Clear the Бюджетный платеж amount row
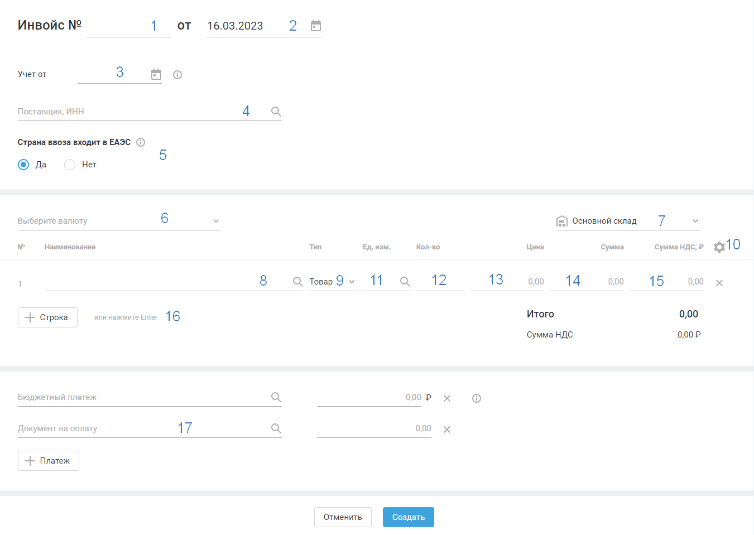The width and height of the screenshot is (754, 535). [447, 398]
